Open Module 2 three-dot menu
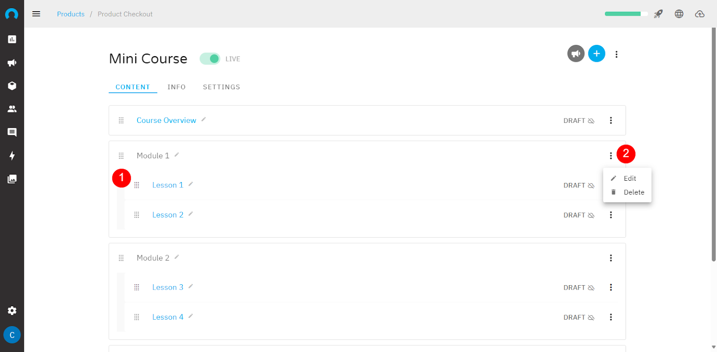The image size is (717, 352). click(611, 258)
